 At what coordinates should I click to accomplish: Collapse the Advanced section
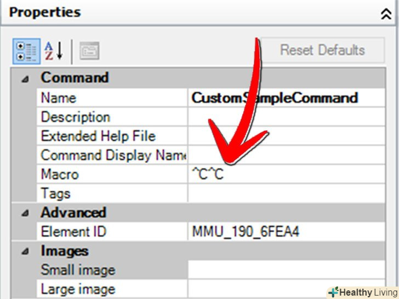[25, 213]
